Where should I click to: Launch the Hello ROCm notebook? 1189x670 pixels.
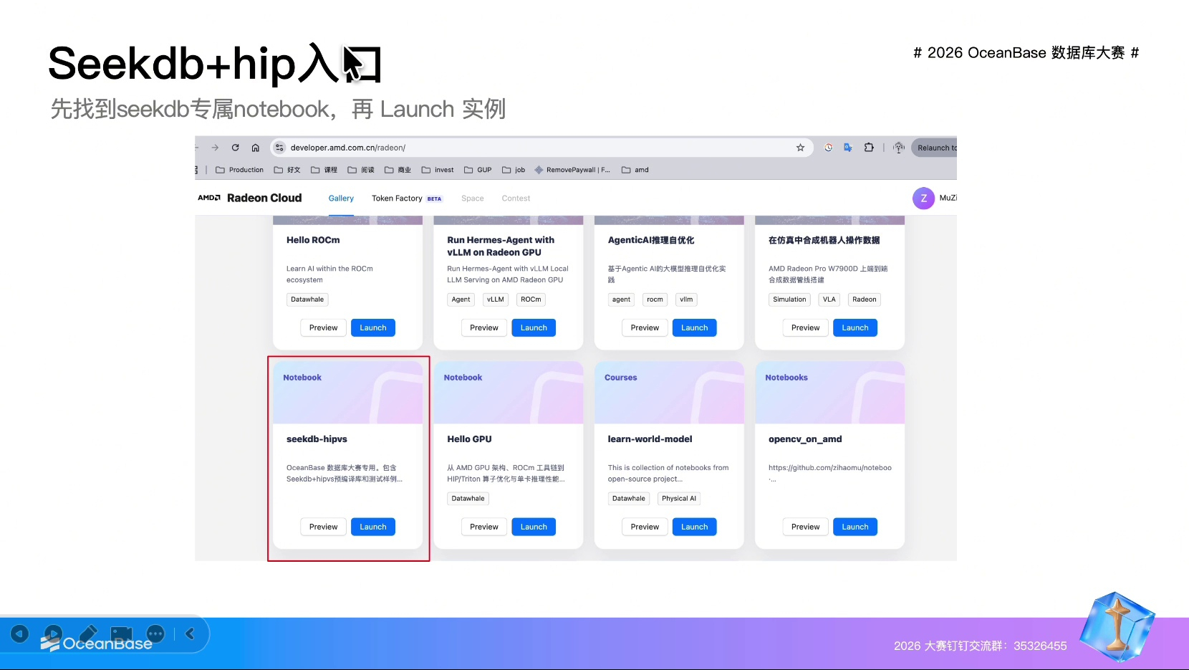373,327
